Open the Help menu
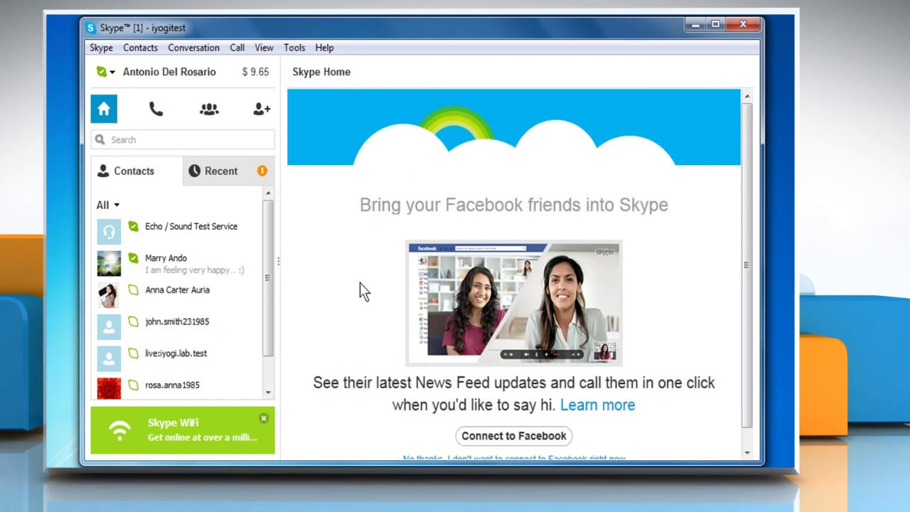The height and width of the screenshot is (512, 910). click(324, 48)
